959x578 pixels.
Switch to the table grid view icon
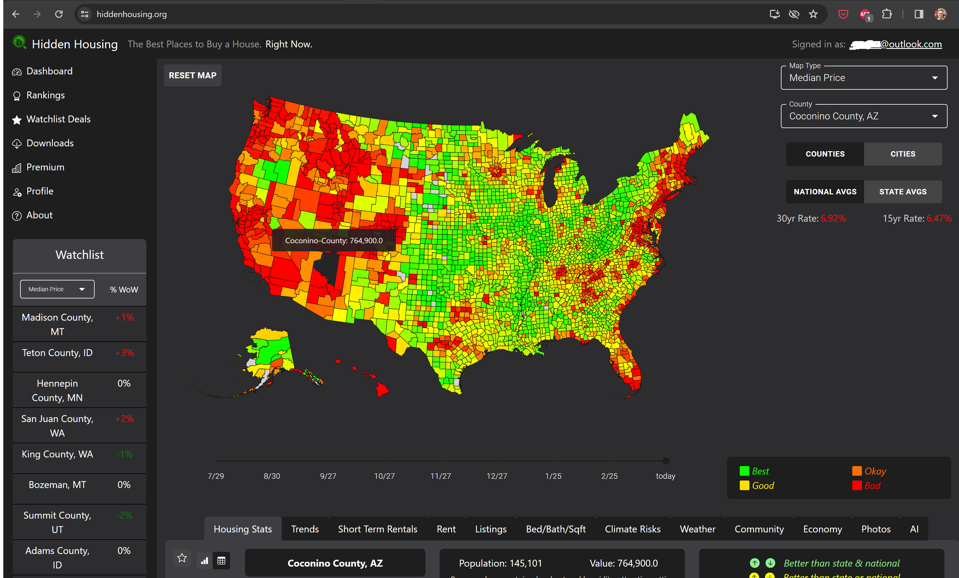[x=221, y=561]
